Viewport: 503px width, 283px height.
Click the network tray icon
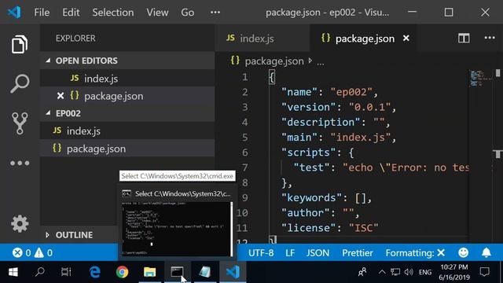395,272
